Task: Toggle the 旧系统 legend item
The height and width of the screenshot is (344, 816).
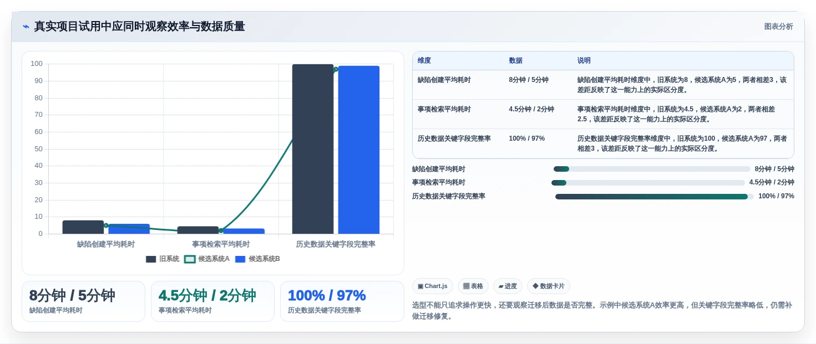Action: click(x=163, y=259)
